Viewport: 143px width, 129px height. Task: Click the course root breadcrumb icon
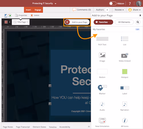click(6, 22)
